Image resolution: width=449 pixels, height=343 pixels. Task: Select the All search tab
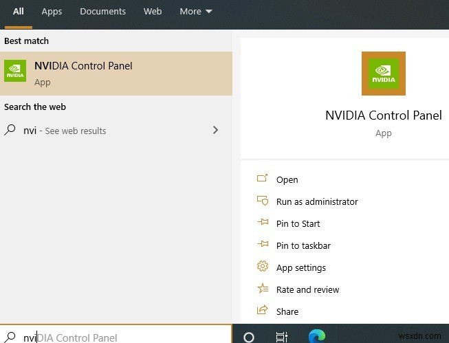point(19,12)
